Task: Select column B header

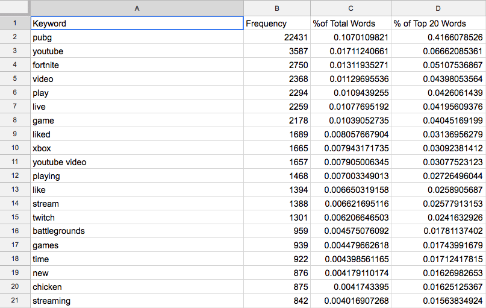Action: click(x=277, y=8)
